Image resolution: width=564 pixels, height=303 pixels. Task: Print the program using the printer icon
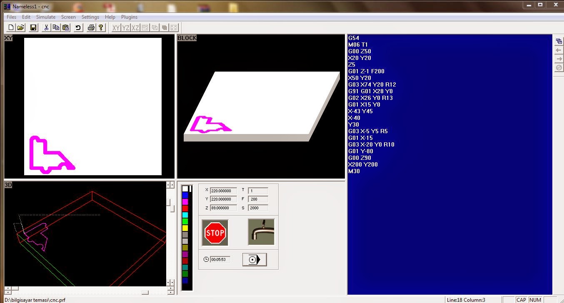tap(91, 27)
